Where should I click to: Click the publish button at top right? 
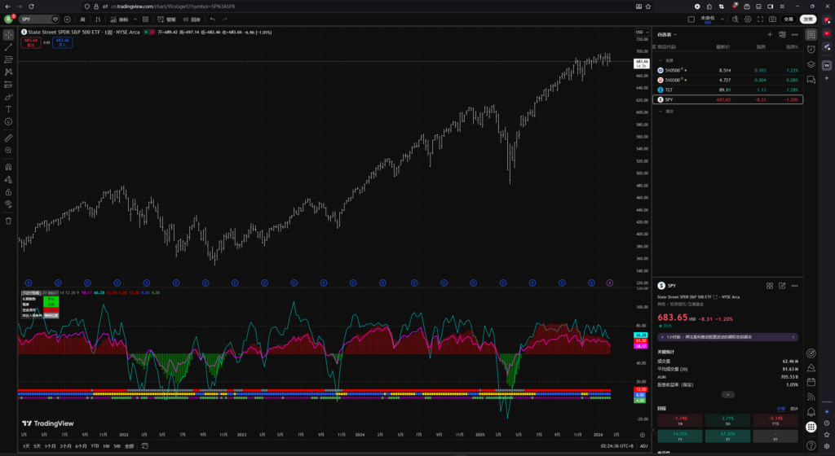tap(807, 19)
